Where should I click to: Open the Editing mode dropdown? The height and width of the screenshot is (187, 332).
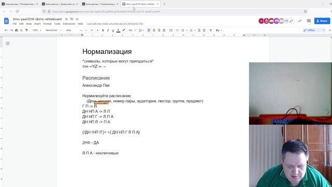coord(314,30)
